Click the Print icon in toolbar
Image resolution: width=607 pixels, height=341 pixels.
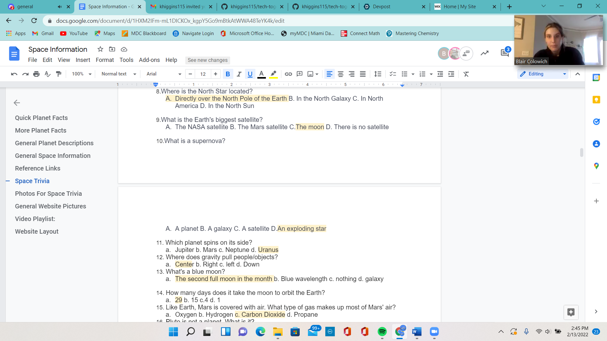click(x=36, y=74)
